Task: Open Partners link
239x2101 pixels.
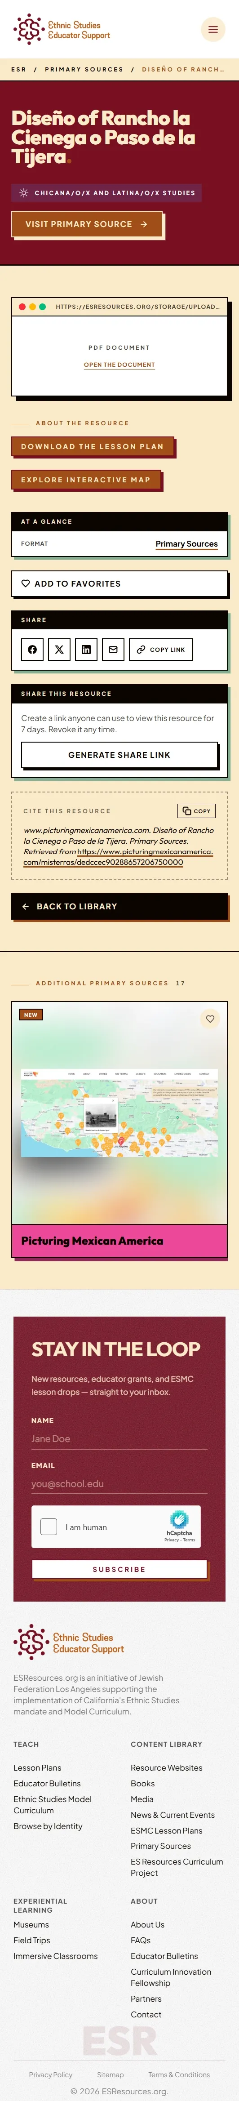Action: [x=146, y=1998]
